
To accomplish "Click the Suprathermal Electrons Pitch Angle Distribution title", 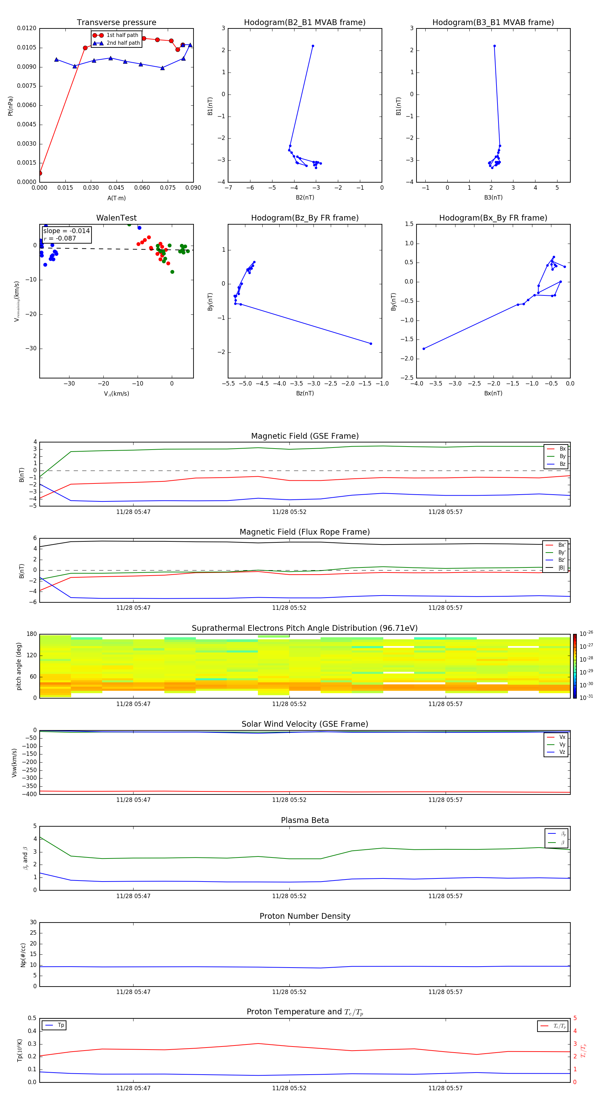I will [305, 628].
